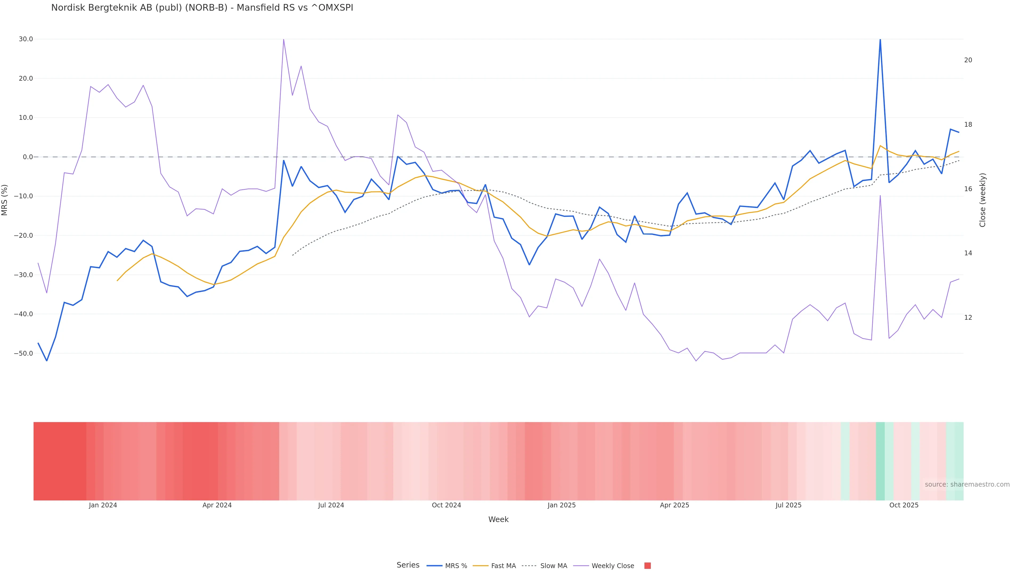Click the Nordisk Bergteknik chart title

coord(202,7)
